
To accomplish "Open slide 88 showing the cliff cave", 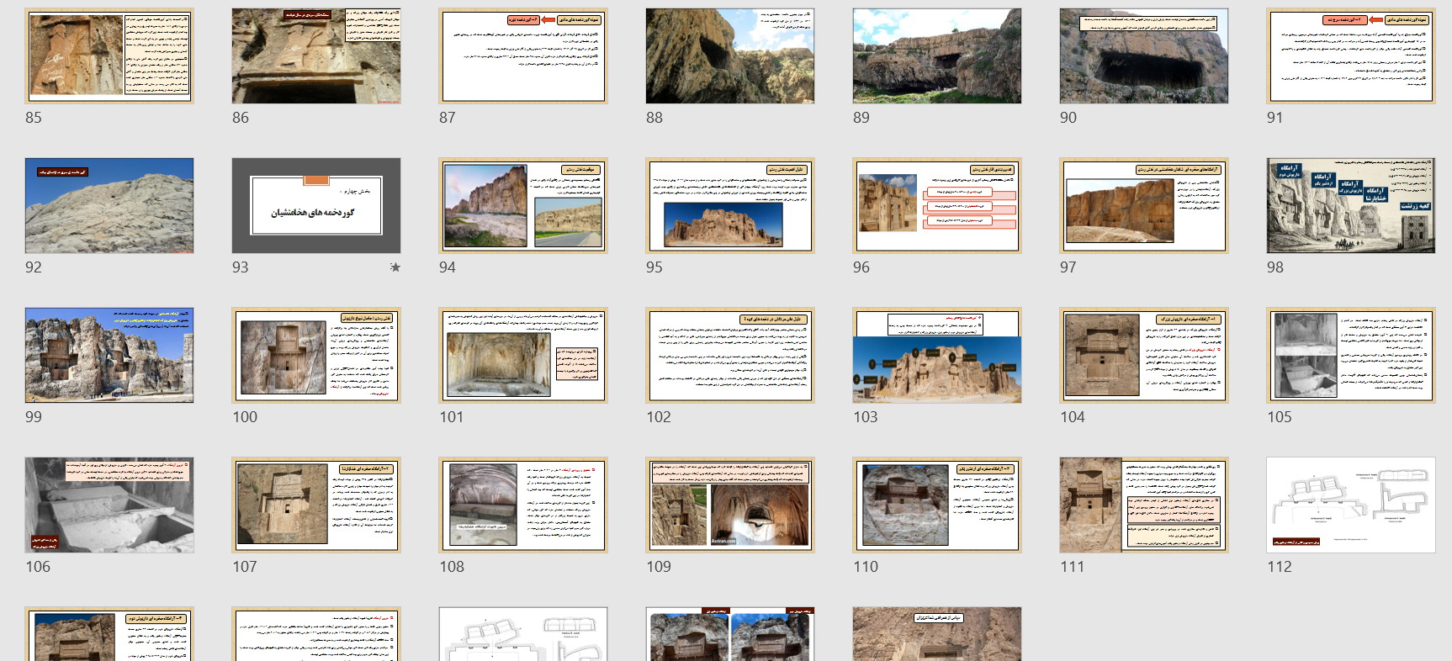I will [x=730, y=56].
